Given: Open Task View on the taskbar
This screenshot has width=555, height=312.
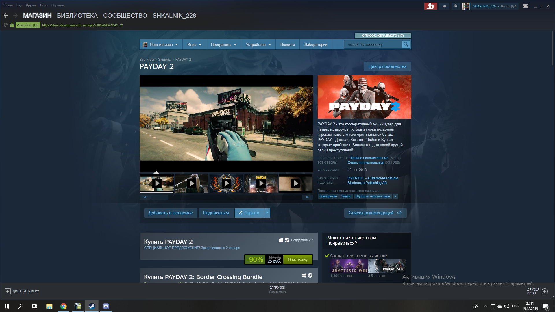Looking at the screenshot, I should (x=35, y=306).
